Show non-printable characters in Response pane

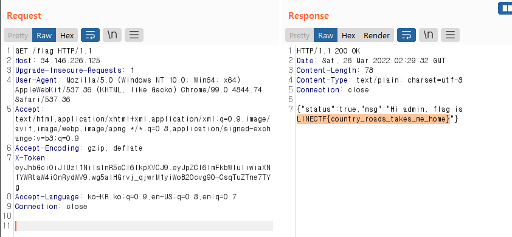[428, 35]
